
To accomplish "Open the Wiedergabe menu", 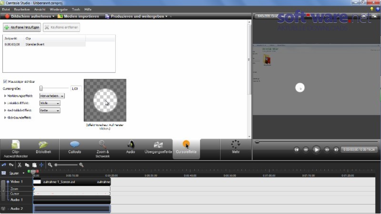I will [59, 10].
